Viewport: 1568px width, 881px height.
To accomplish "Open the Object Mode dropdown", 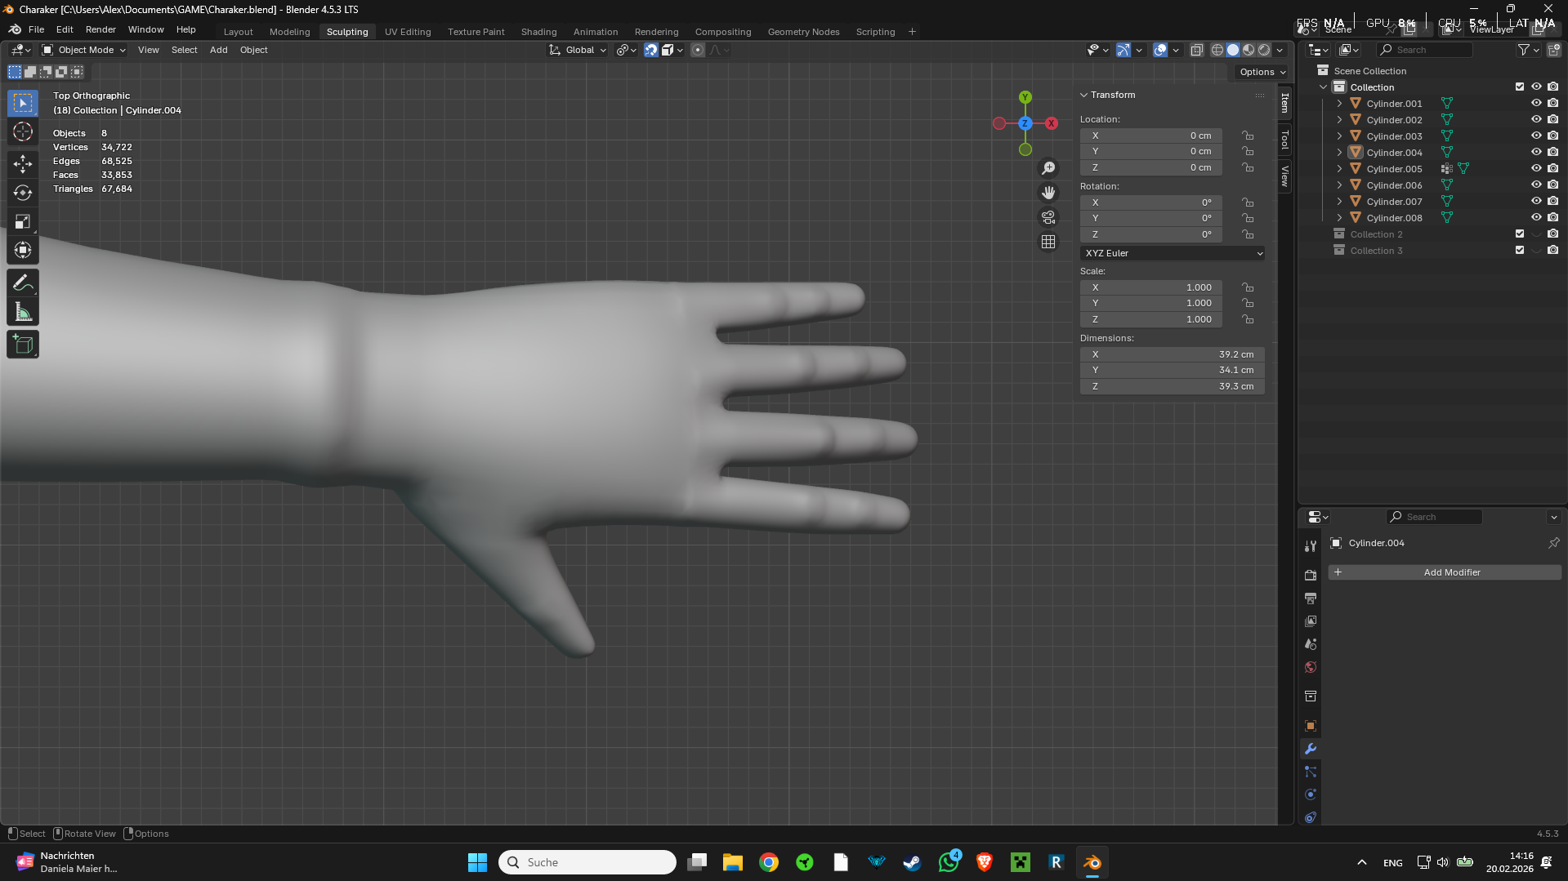I will (84, 50).
